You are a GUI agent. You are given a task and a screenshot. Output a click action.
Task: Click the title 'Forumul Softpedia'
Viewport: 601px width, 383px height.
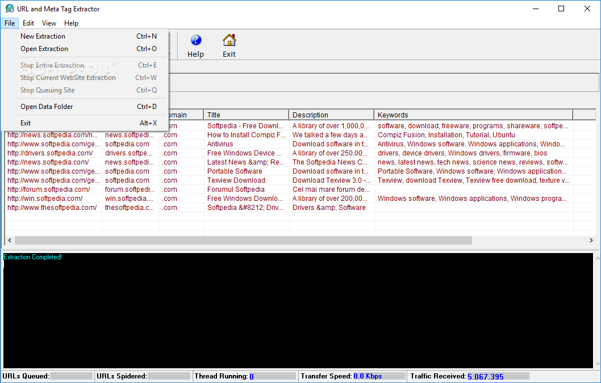tap(236, 190)
